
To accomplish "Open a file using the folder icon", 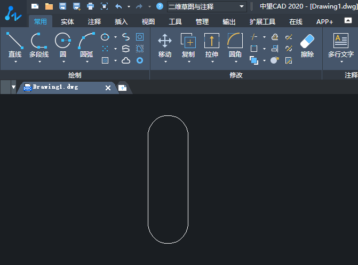I will click(49, 6).
